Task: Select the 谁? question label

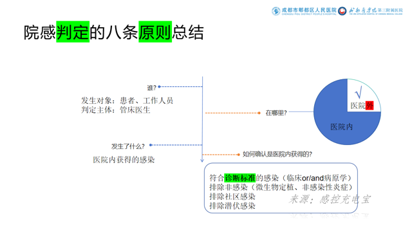Action: click(x=152, y=88)
